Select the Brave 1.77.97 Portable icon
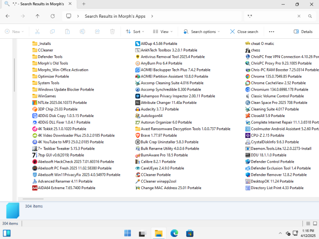 tap(137, 136)
